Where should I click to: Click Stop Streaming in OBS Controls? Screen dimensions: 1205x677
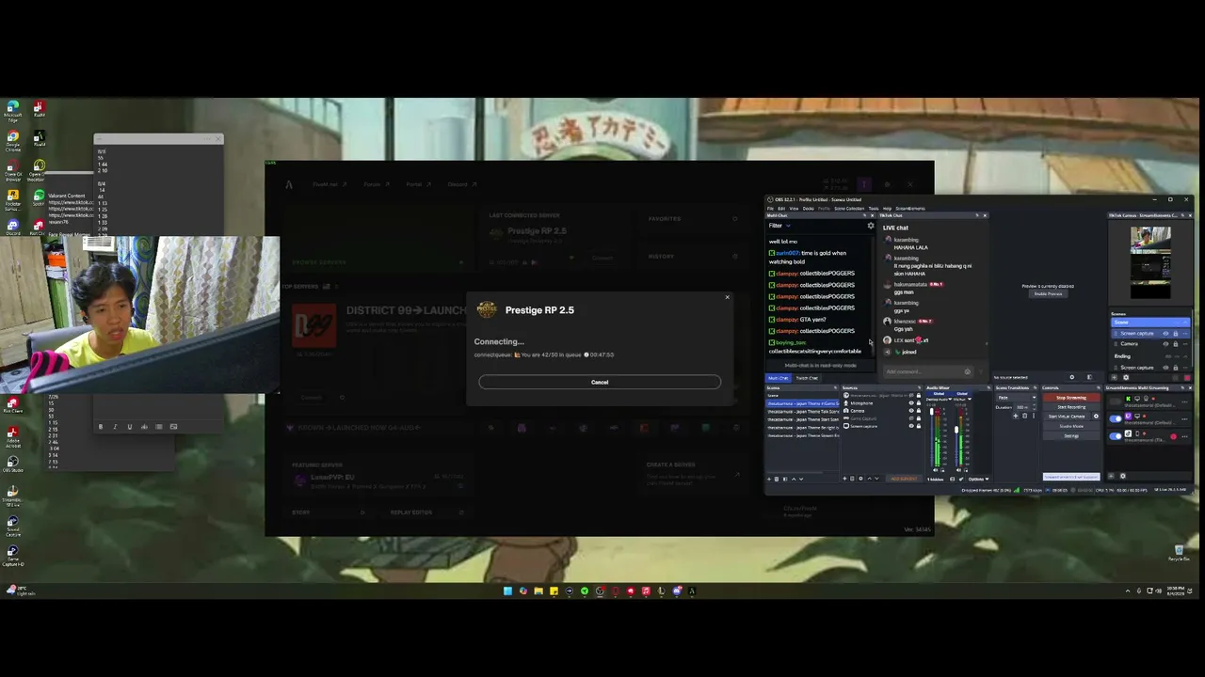1071,398
